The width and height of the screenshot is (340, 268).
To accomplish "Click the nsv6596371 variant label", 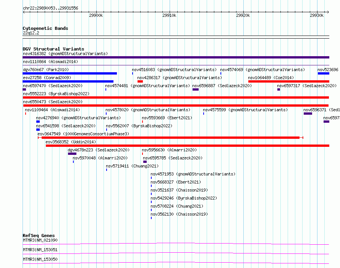I will pos(322,110).
